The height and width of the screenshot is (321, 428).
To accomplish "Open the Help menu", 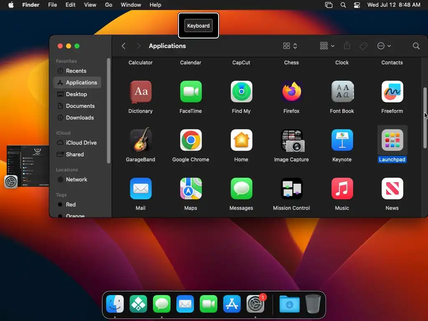I will [155, 5].
